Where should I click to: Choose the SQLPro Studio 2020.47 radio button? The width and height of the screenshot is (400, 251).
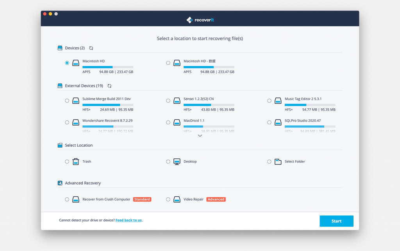tap(269, 122)
